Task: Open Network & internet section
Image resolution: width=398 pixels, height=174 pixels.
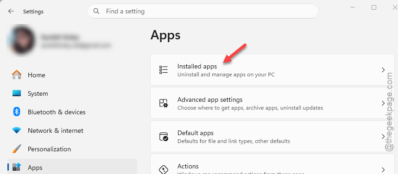Action: tap(72, 130)
